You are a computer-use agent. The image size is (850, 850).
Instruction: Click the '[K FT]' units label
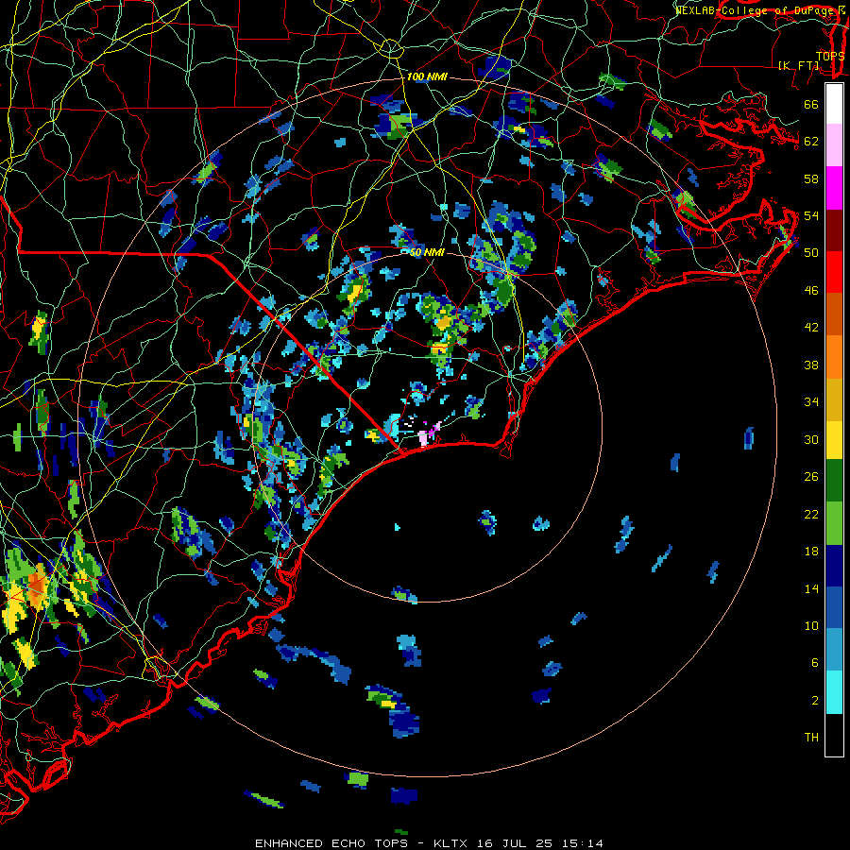[x=798, y=65]
